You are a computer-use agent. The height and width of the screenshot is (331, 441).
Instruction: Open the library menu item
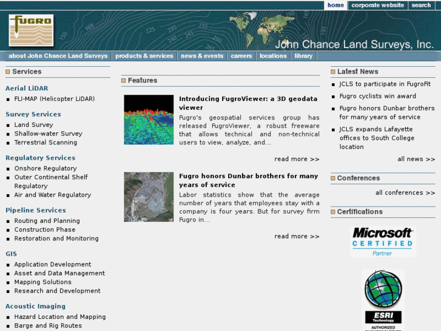303,56
